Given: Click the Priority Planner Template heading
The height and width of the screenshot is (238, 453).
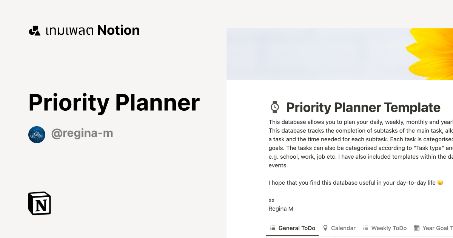Looking at the screenshot, I should (x=363, y=107).
